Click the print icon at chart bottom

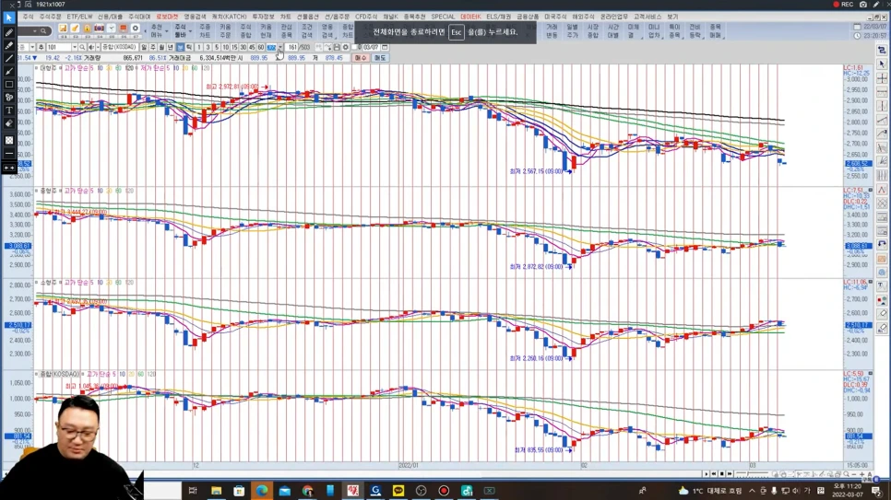point(838,474)
